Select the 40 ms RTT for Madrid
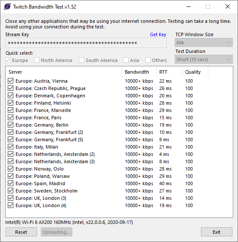This screenshot has height=242, width=238. (165, 183)
